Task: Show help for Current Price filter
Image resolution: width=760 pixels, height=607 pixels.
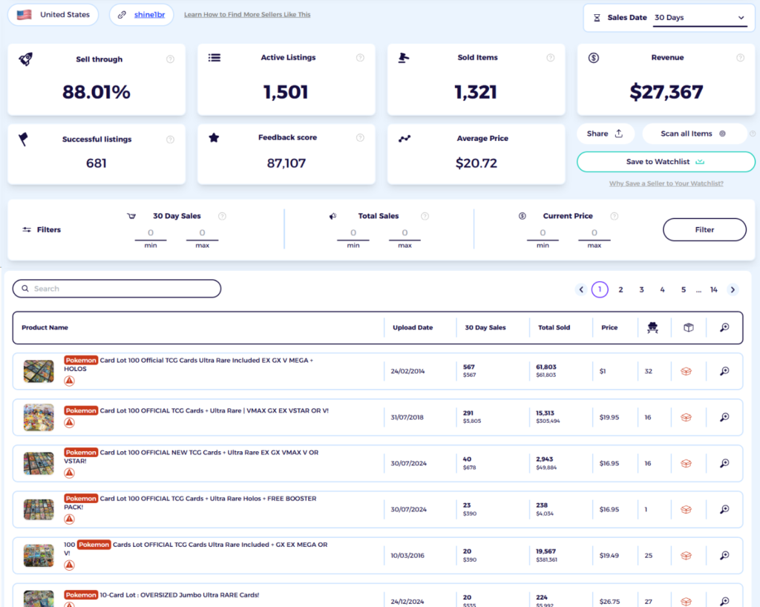Action: point(614,216)
